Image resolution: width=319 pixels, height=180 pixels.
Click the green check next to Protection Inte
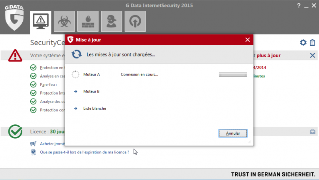33,93
